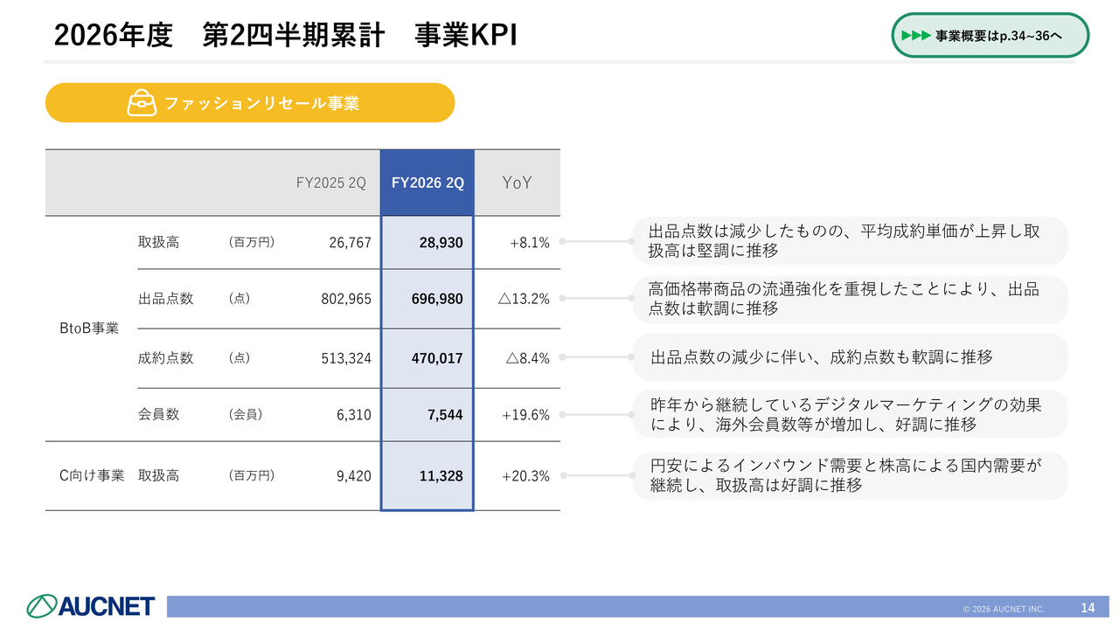Open the 事業概要はp.34~36へ link button

pos(990,36)
